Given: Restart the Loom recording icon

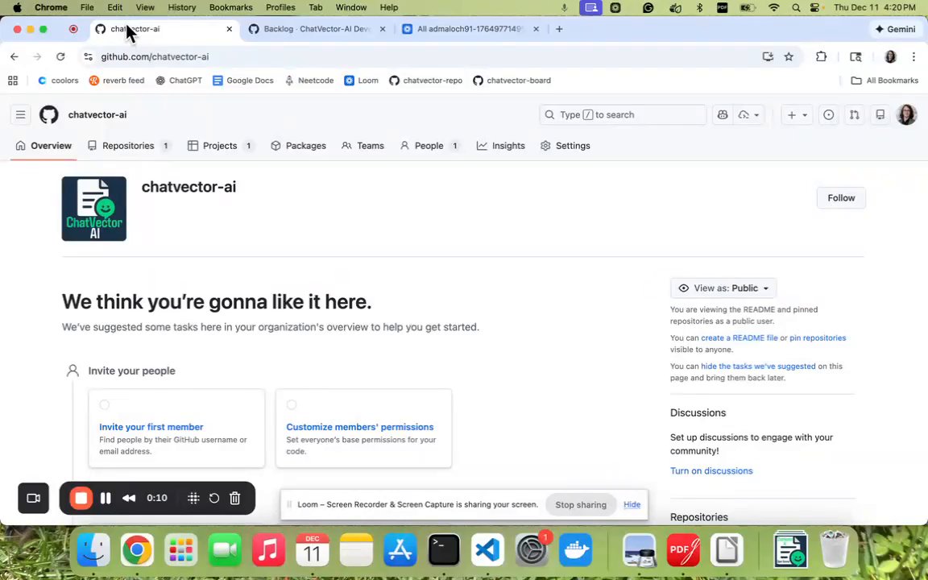Looking at the screenshot, I should [x=214, y=499].
